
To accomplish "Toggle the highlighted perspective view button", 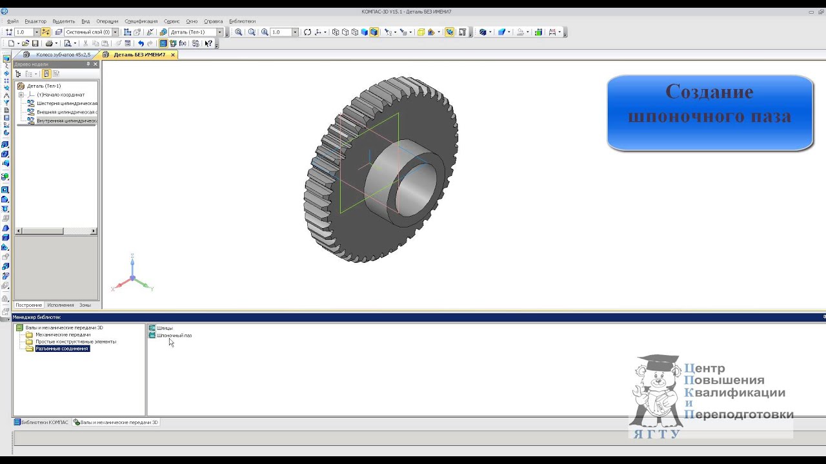I will pos(450,32).
